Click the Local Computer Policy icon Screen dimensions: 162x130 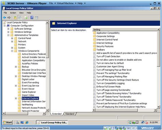click(x=4, y=23)
